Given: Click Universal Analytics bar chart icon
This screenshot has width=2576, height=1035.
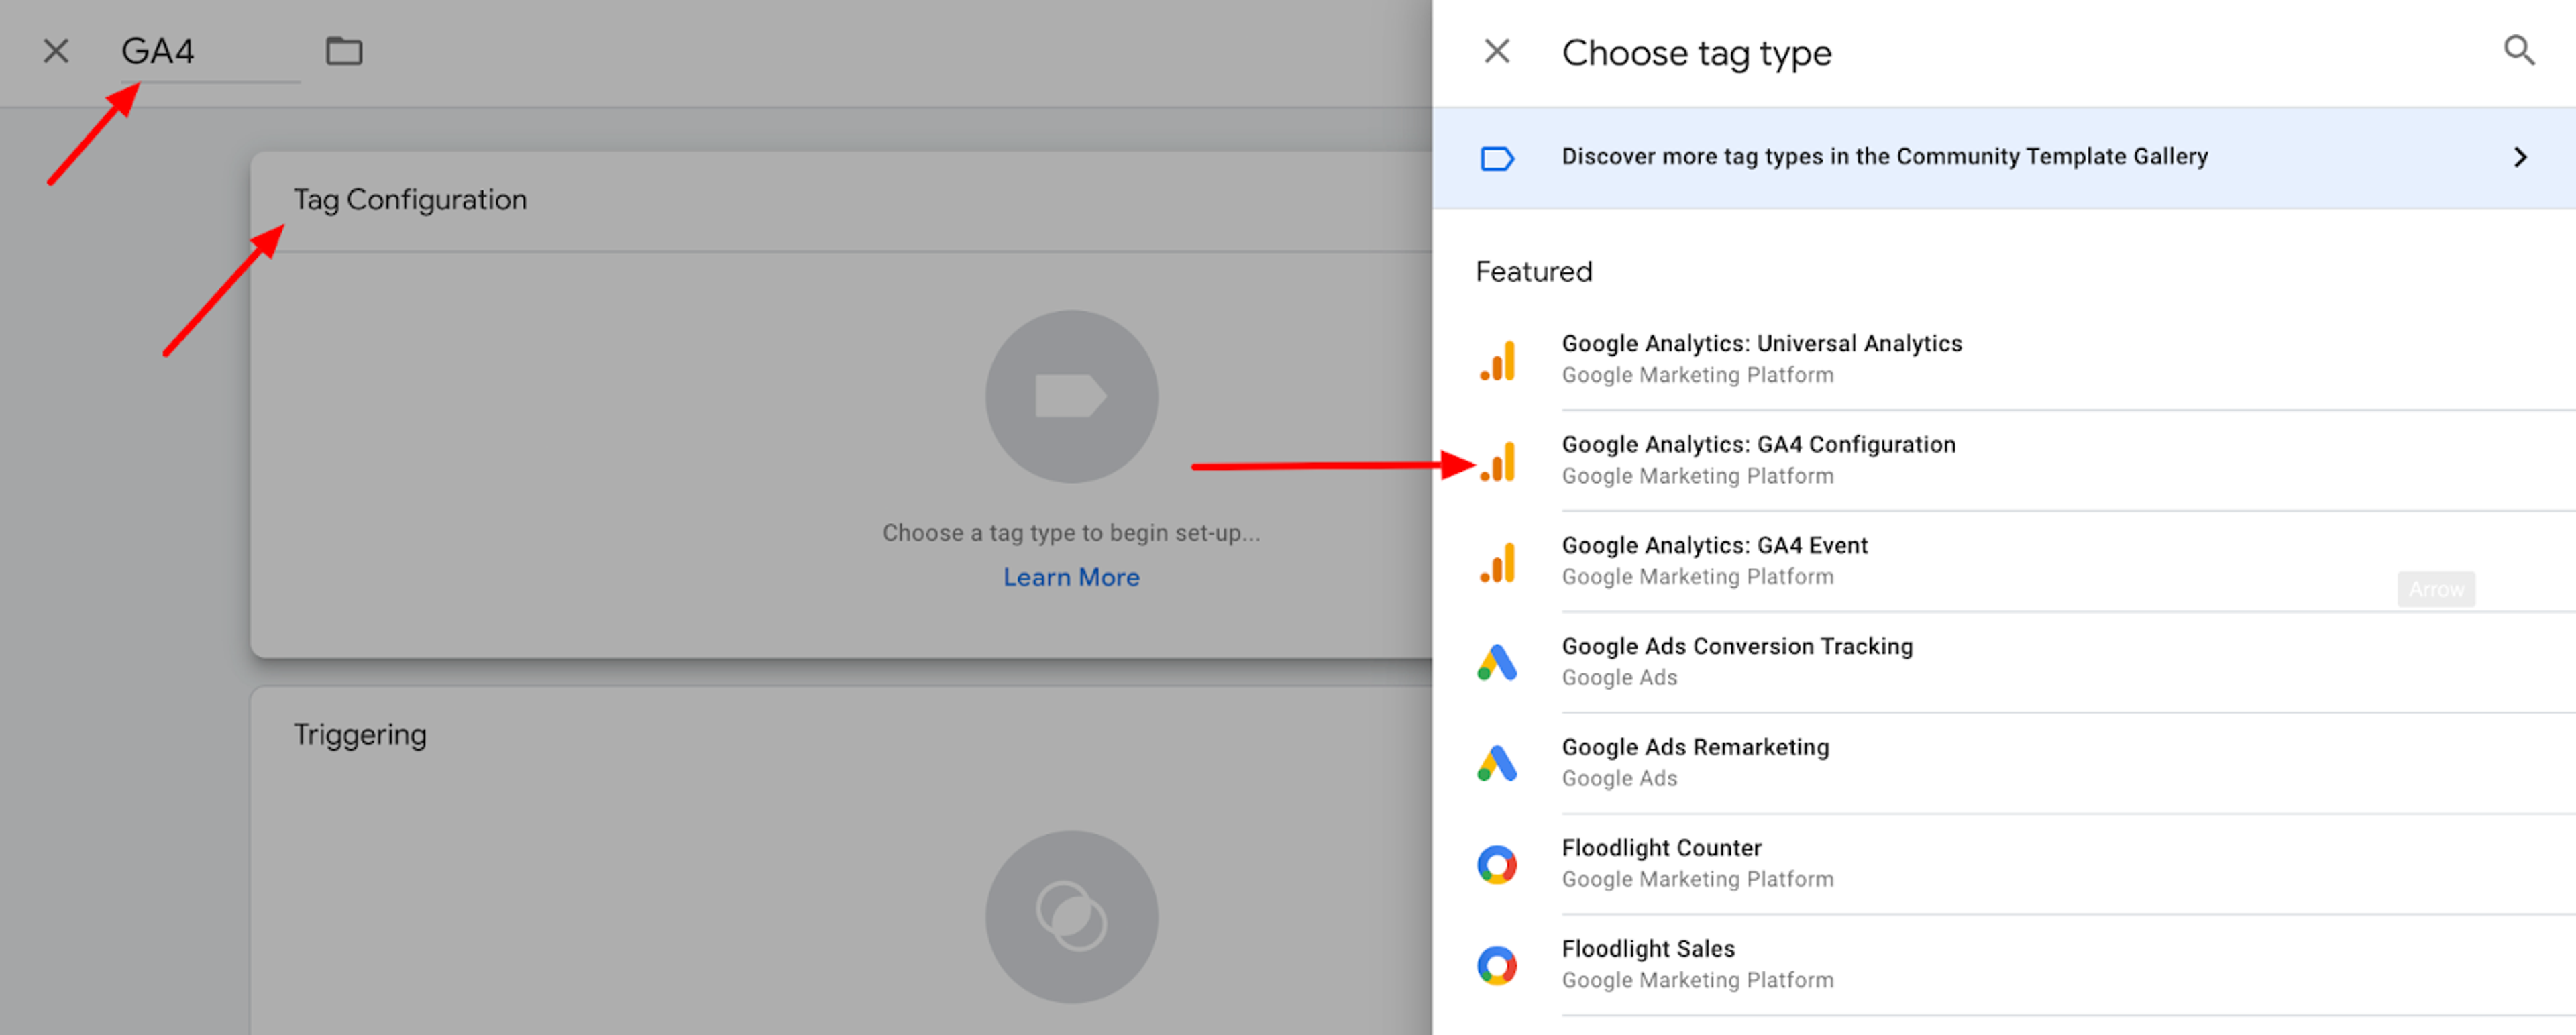Looking at the screenshot, I should click(x=1497, y=360).
